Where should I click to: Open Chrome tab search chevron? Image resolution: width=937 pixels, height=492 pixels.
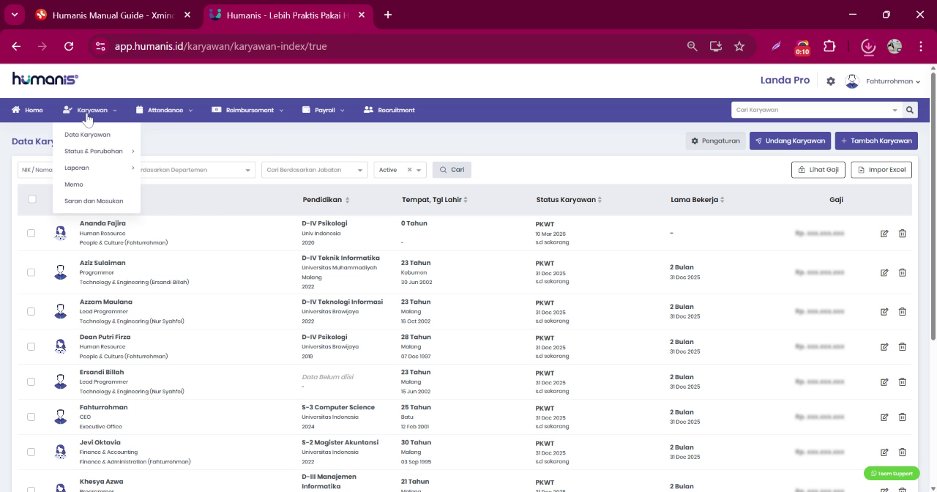tap(14, 15)
